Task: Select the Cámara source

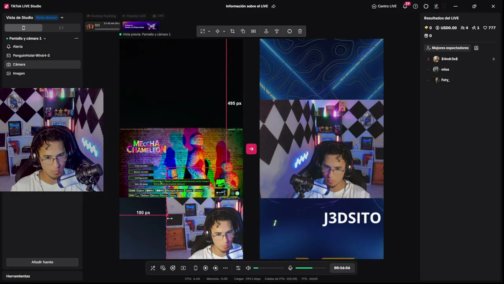Action: pyautogui.click(x=43, y=64)
